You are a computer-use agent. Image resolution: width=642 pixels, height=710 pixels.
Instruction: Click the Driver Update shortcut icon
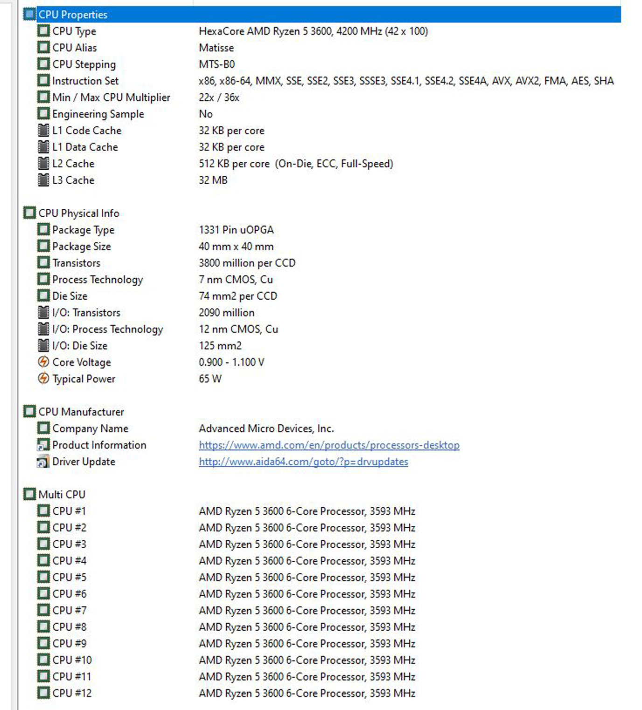click(43, 462)
